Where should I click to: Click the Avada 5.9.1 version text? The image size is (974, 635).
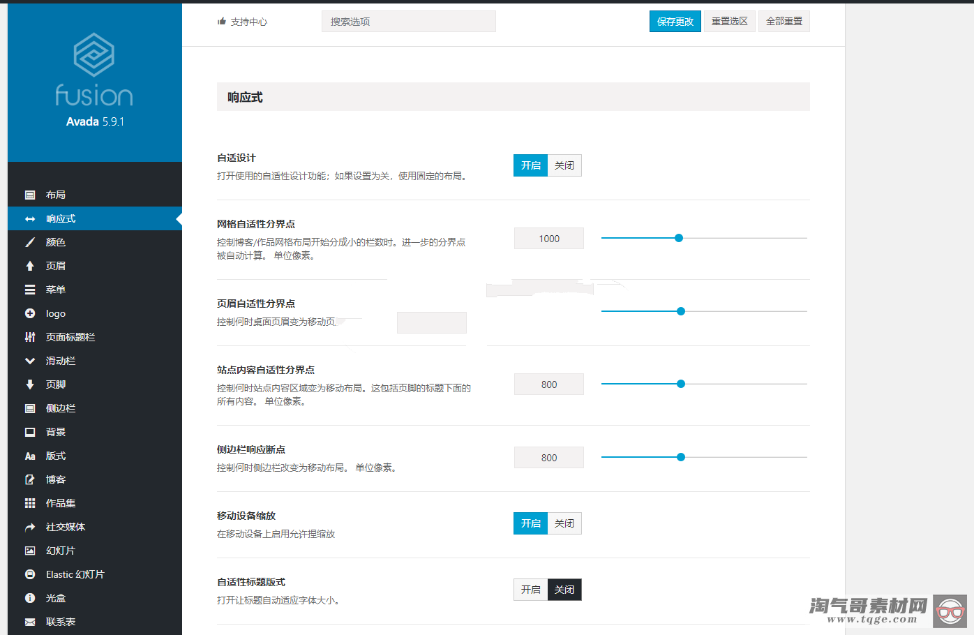coord(95,121)
